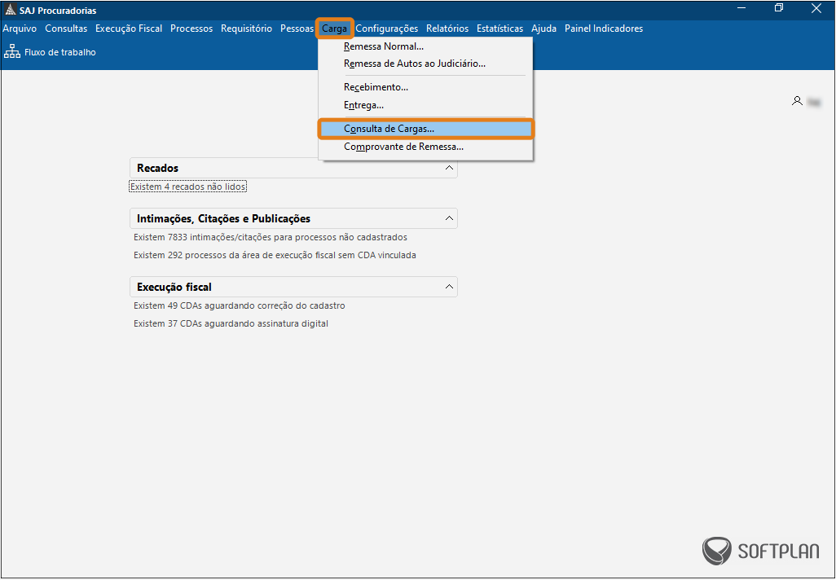
Task: Open the Configurações menu
Action: click(x=386, y=29)
